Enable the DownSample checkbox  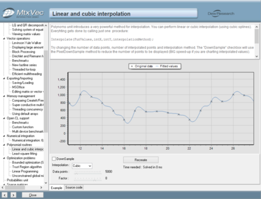pos(54,159)
